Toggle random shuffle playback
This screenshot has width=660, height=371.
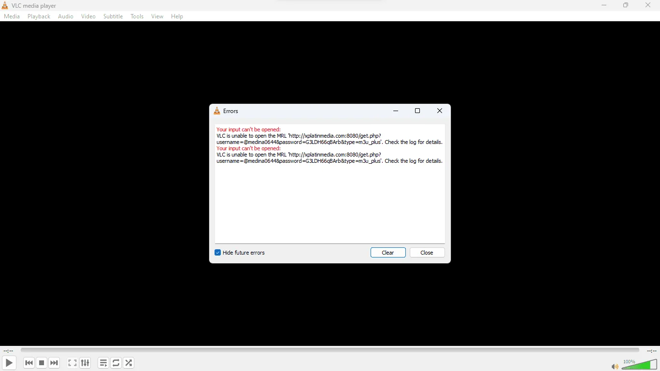(129, 363)
